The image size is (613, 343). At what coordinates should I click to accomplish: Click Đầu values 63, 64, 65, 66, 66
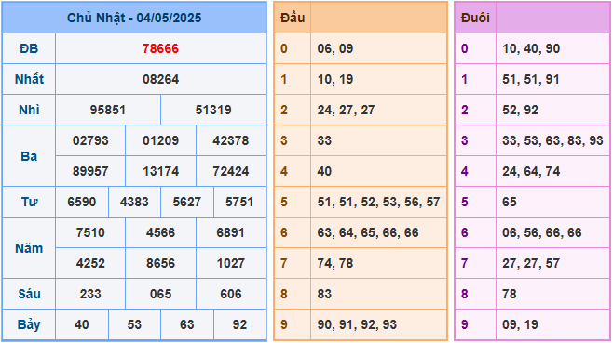pos(368,233)
